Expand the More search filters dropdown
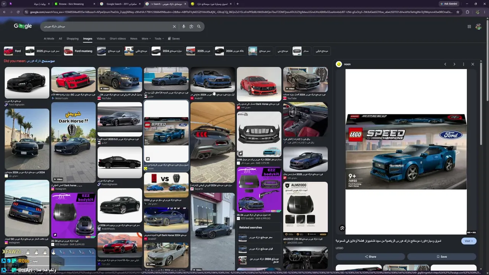This screenshot has height=275, width=489. (146, 39)
